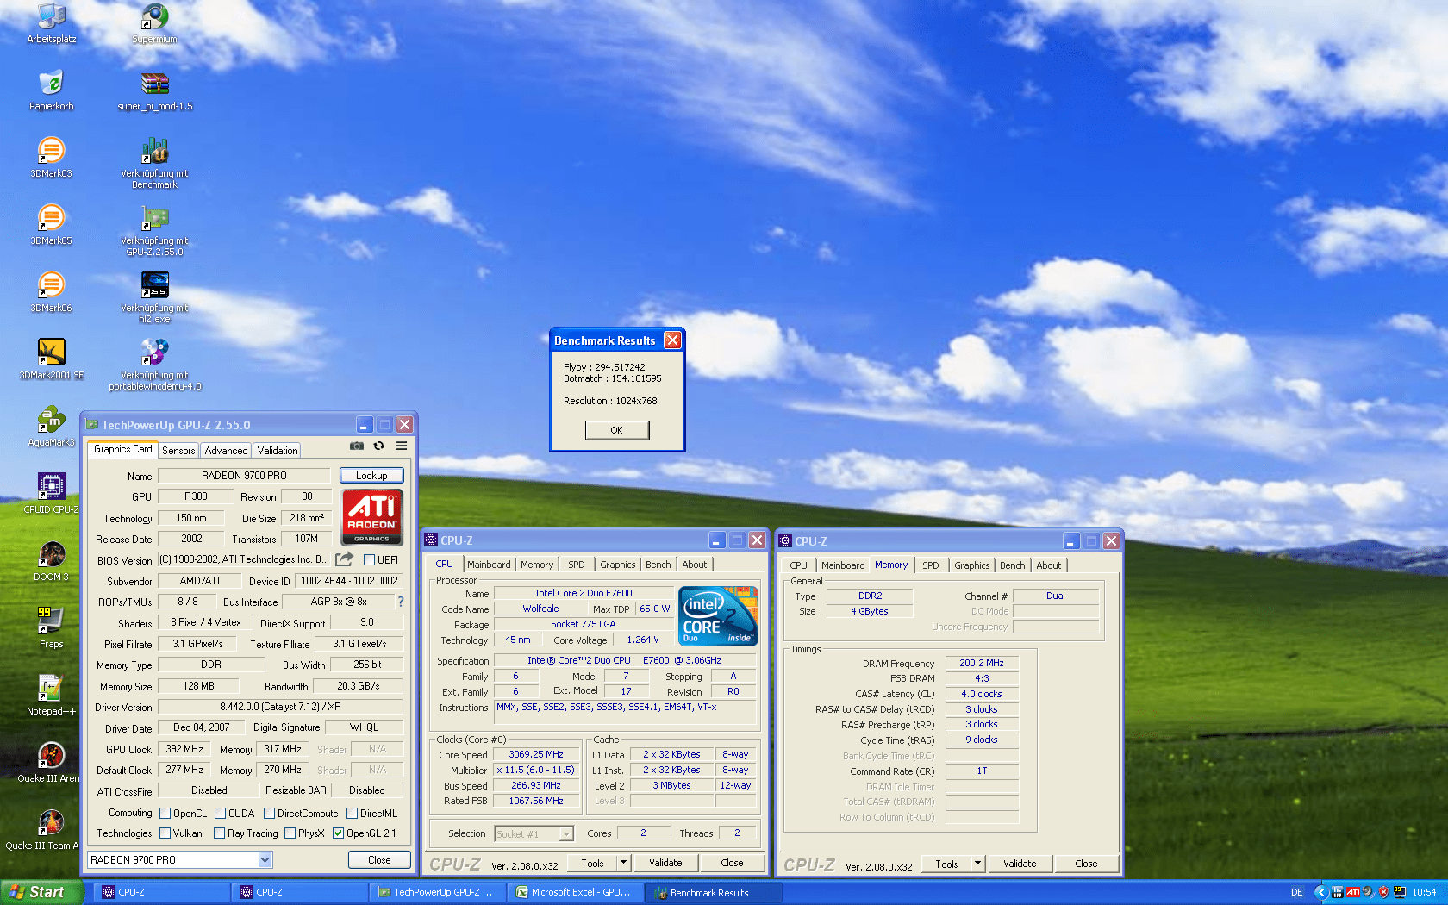Screen dimensions: 1448x905
Task: Open the Verknüpfung mit hl2.exe icon
Action: click(155, 297)
